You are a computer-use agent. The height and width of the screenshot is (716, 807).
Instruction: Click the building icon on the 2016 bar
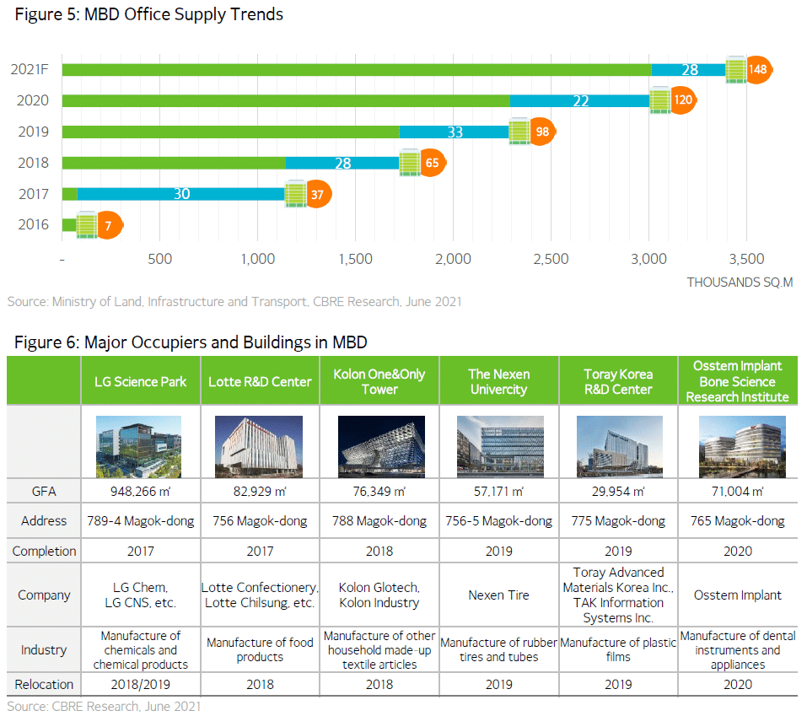[87, 225]
